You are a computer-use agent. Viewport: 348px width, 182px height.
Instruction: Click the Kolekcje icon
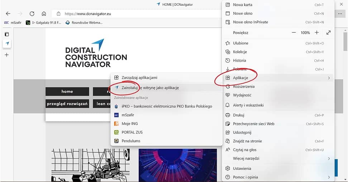(x=228, y=52)
